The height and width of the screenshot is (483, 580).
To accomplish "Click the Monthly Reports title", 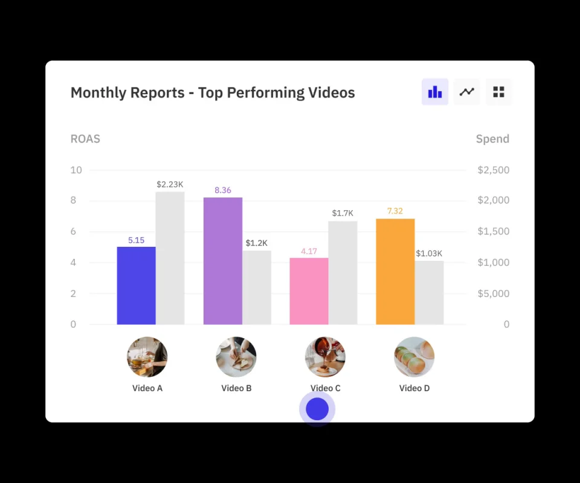I will tap(213, 92).
